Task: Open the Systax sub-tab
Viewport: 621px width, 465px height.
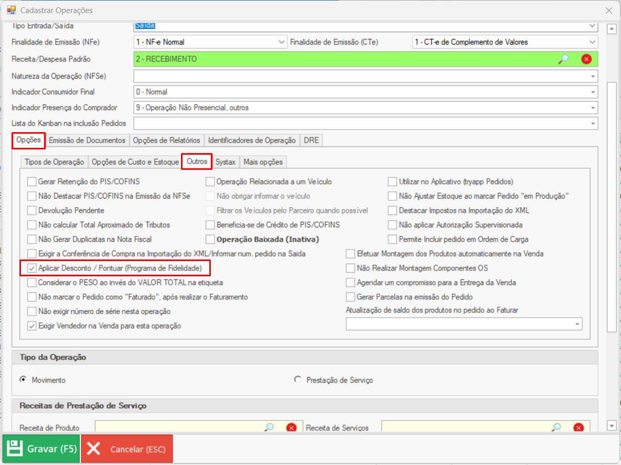Action: (226, 163)
